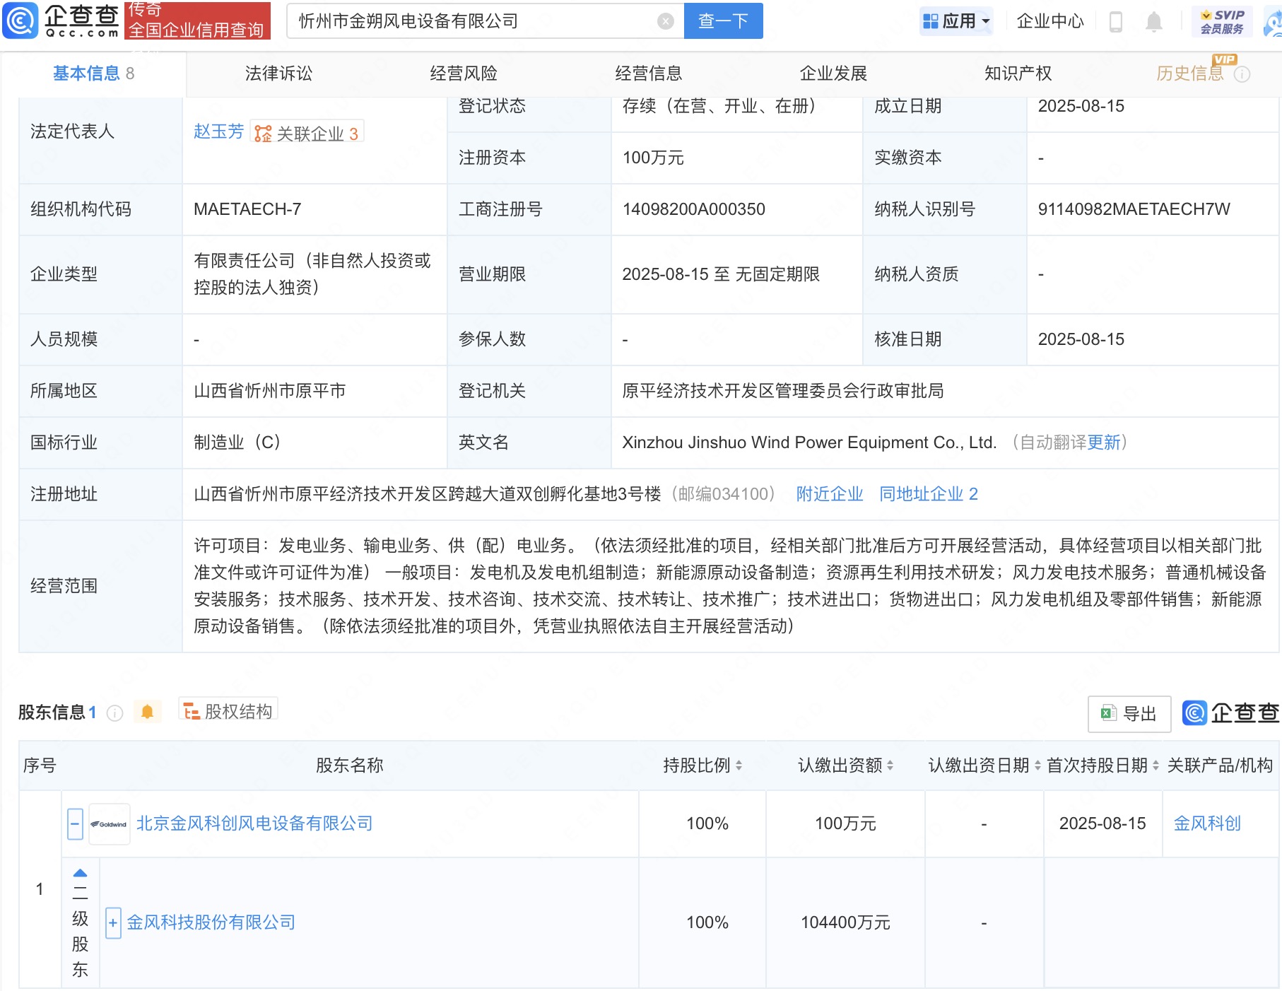Open 金风科创 related product link
The height and width of the screenshot is (991, 1282).
(x=1207, y=824)
